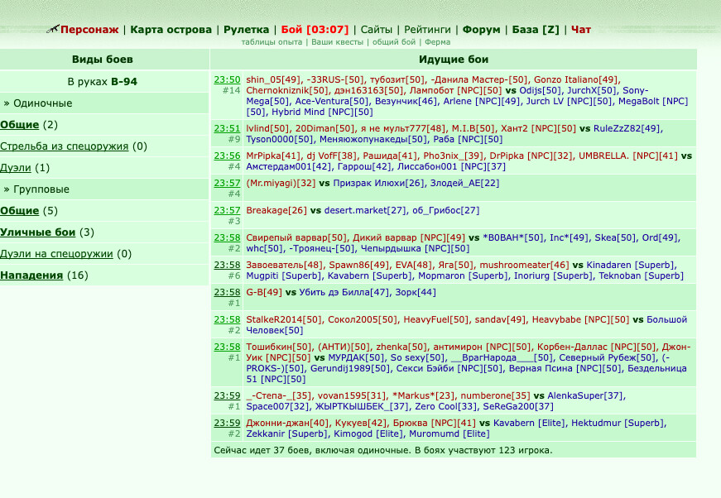Screen dimensions: 721x498
Task: Open the 23:56 battle link
Action: click(227, 156)
